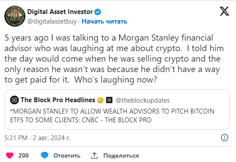The image size is (236, 162).
Task: Click the 200 likes count
Action: click(x=24, y=155)
